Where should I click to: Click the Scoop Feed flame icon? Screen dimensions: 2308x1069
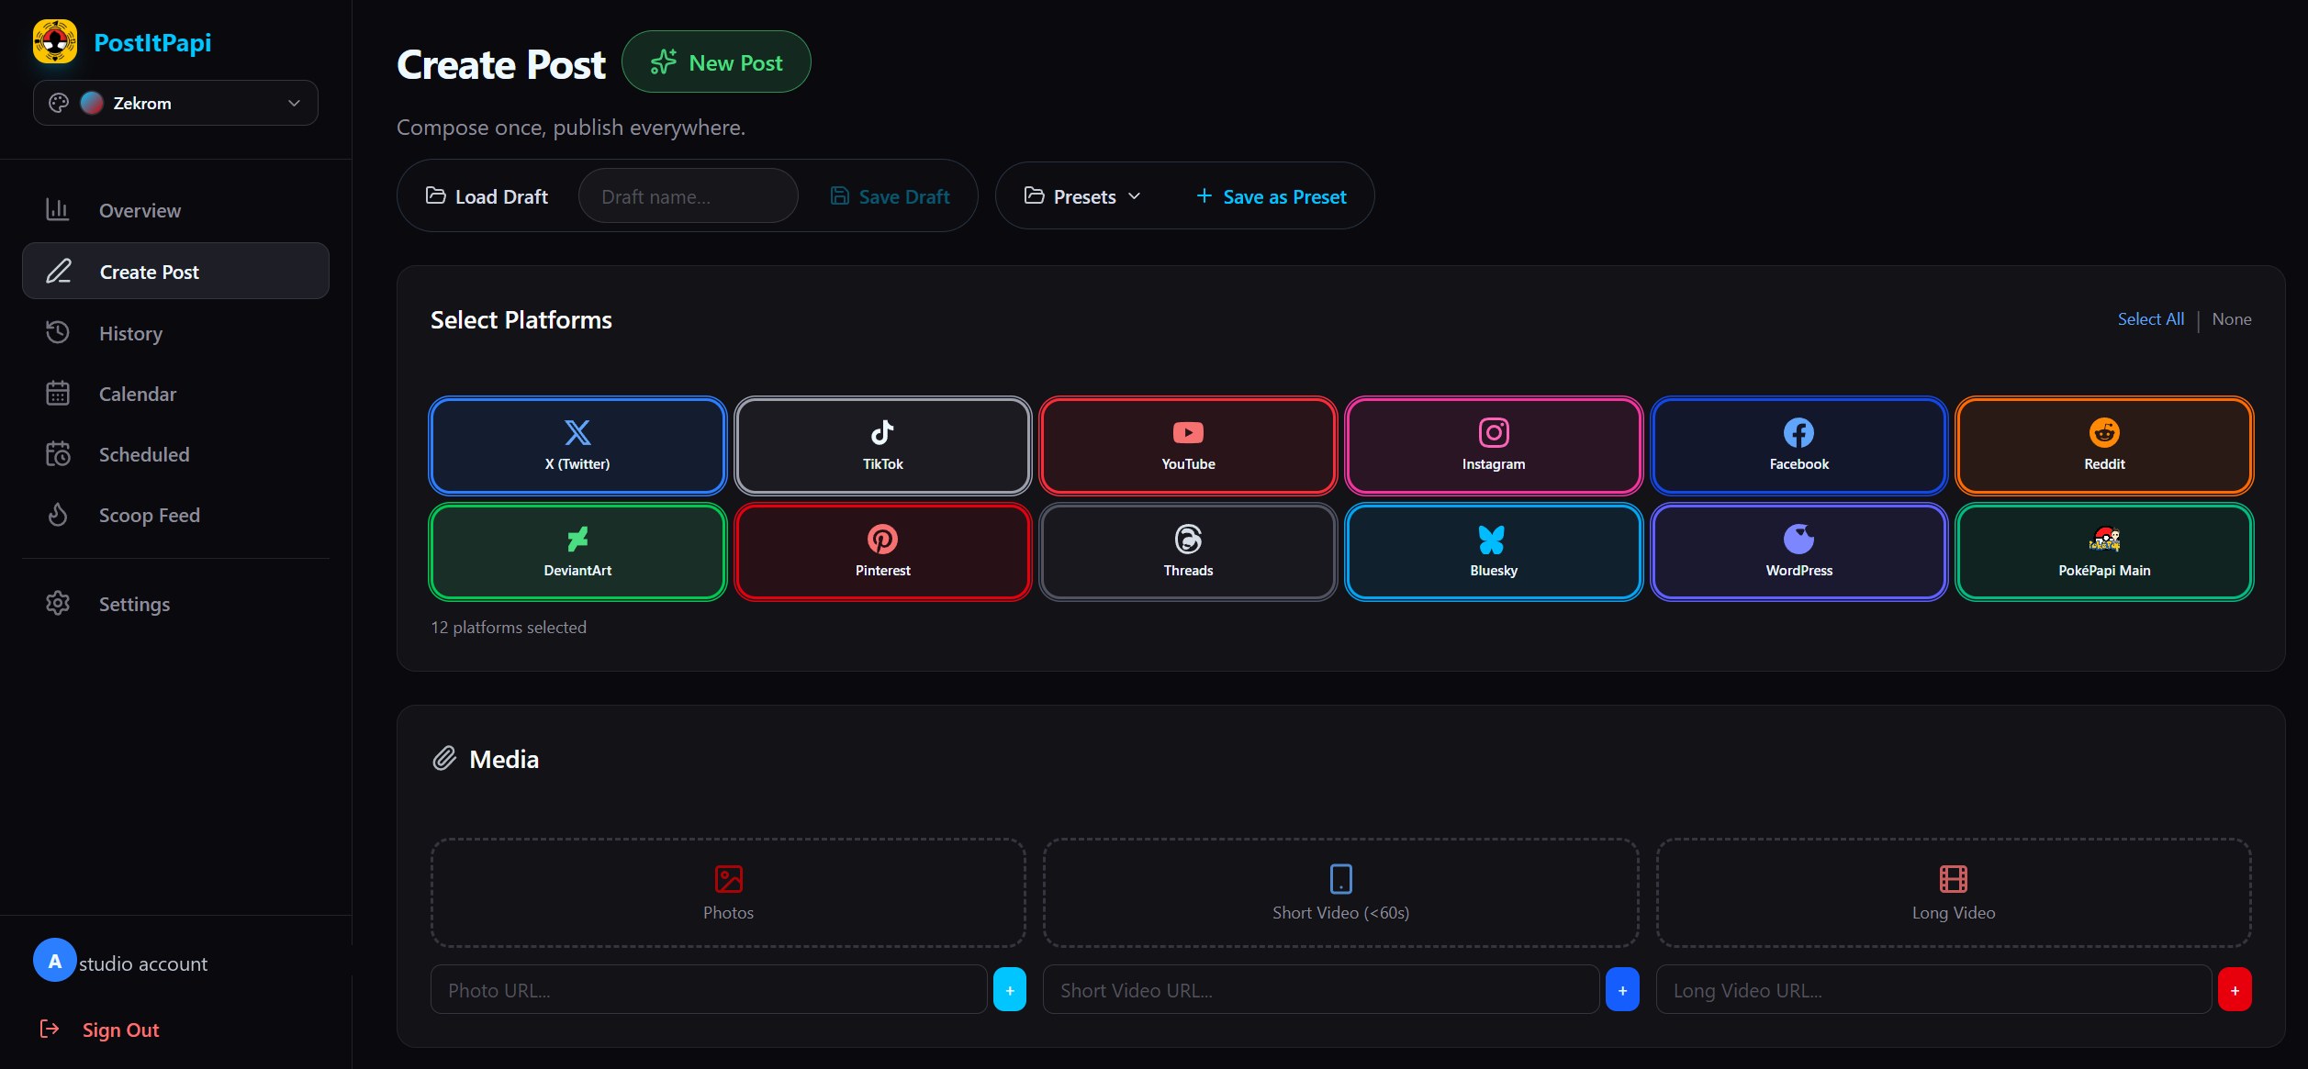[58, 515]
